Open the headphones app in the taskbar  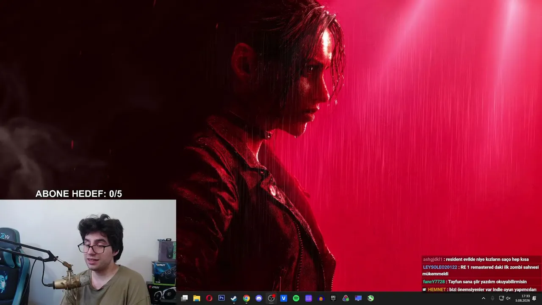pyautogui.click(x=321, y=298)
